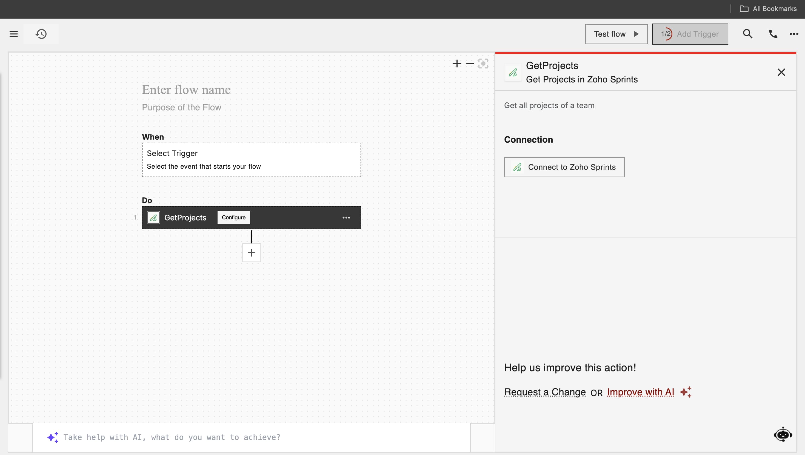Click the Zoho Sprints icon on GetProjects block
The image size is (805, 455).
(x=153, y=218)
